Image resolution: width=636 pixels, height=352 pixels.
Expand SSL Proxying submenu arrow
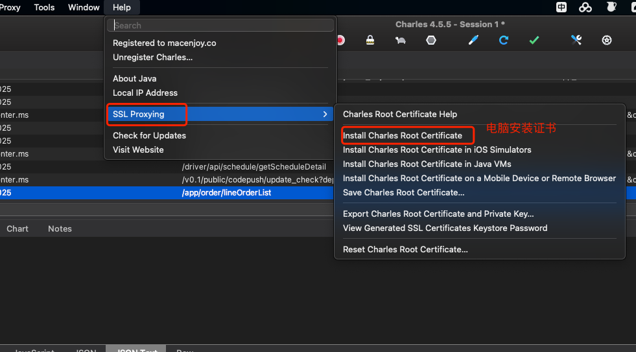(x=325, y=114)
